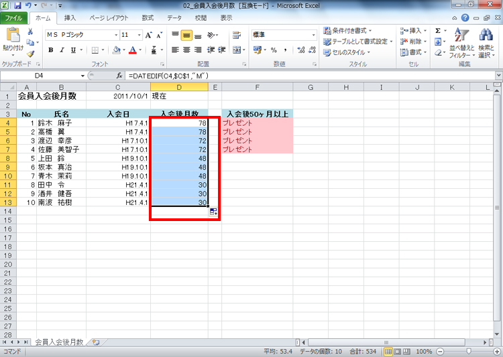Toggle Bold formatting
This screenshot has width=503, height=357.
click(x=51, y=50)
